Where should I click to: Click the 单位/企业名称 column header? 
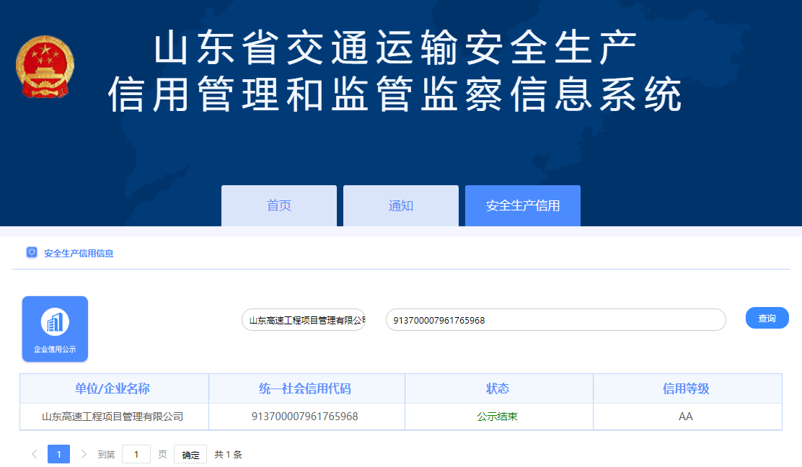point(113,388)
